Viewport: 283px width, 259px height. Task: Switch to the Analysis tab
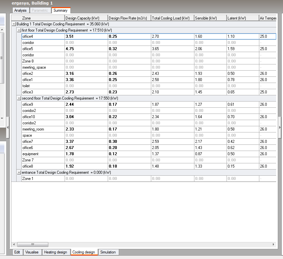pyautogui.click(x=20, y=10)
